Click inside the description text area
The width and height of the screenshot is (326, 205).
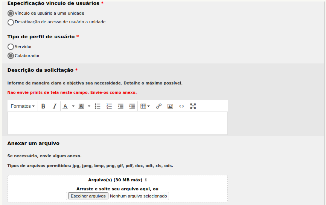pyautogui.click(x=117, y=123)
